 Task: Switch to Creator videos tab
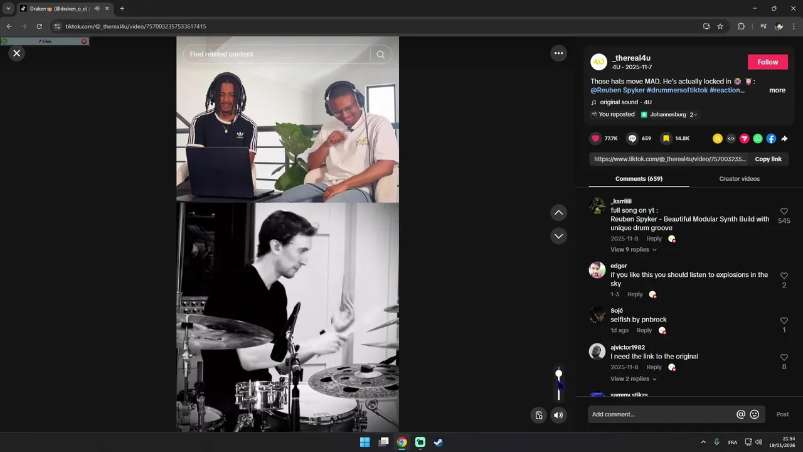tap(739, 179)
